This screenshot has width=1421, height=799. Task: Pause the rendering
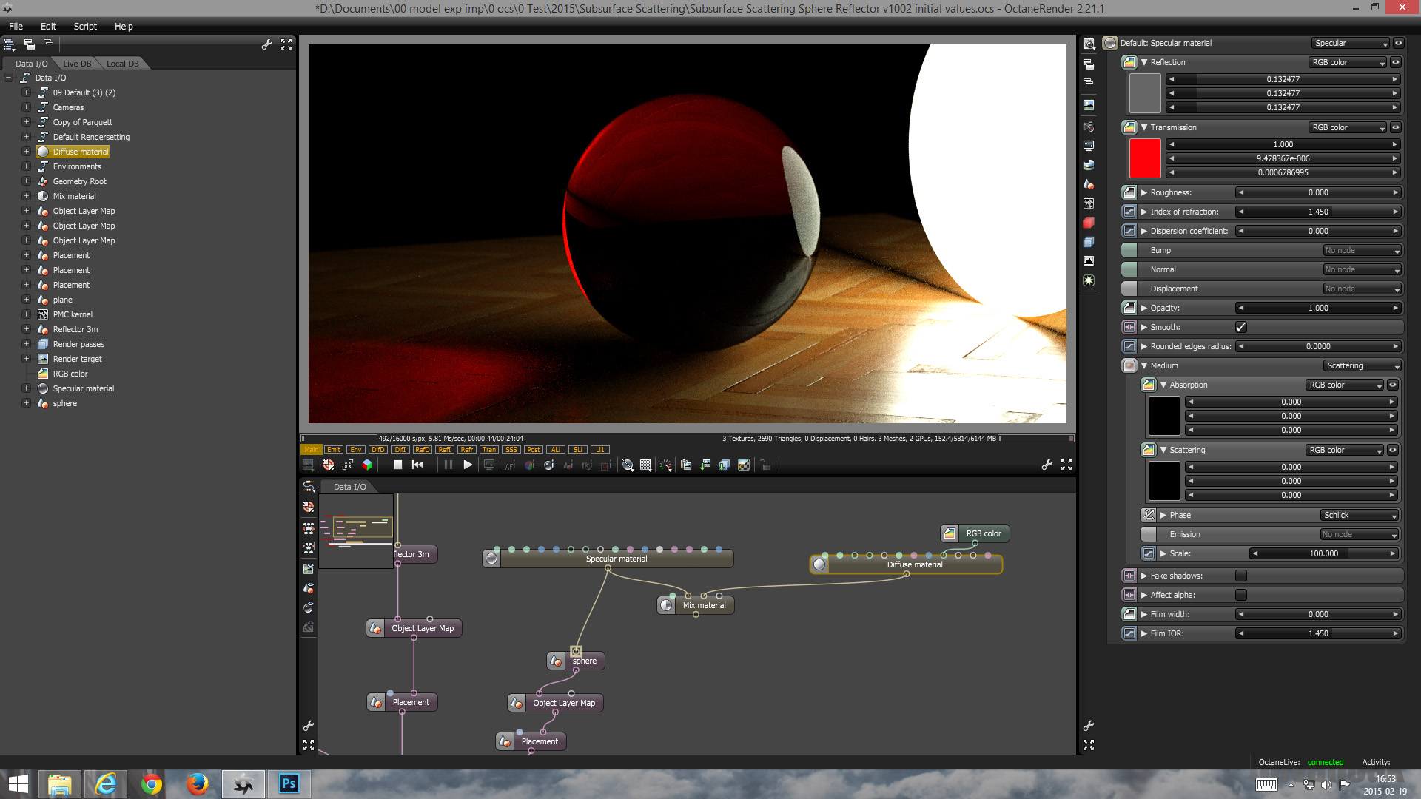point(448,465)
